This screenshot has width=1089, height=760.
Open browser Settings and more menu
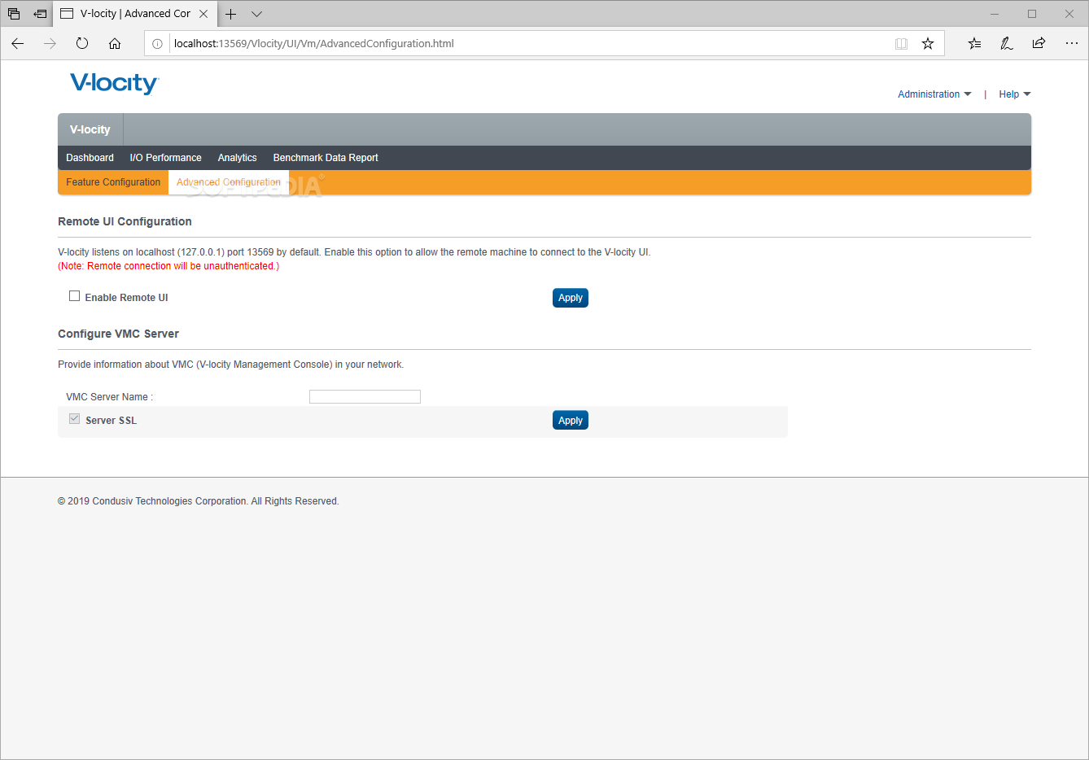pyautogui.click(x=1071, y=44)
